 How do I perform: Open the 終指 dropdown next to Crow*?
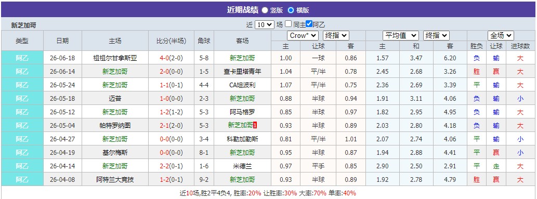336,36
